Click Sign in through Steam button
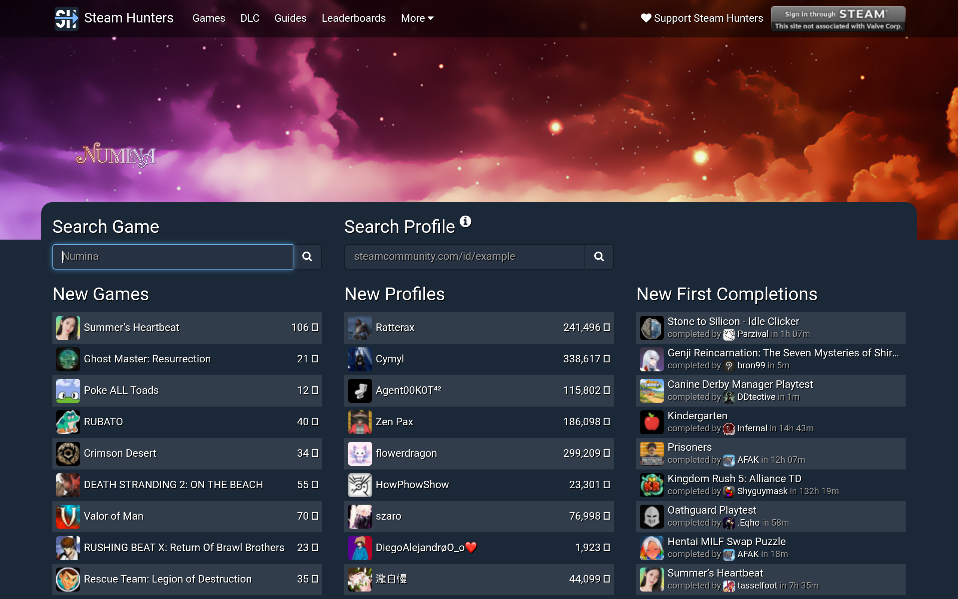The height and width of the screenshot is (599, 958). (x=838, y=19)
